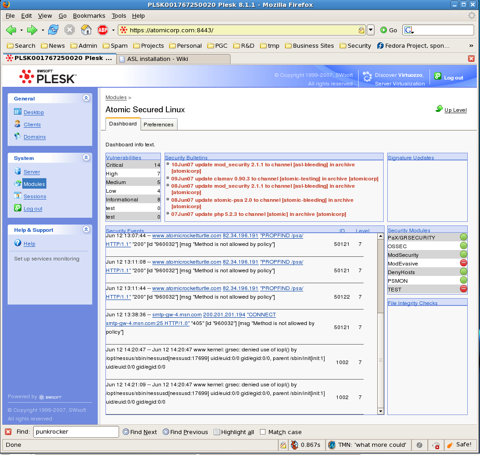Click the green Up Level icon
The width and height of the screenshot is (480, 455).
(x=439, y=109)
